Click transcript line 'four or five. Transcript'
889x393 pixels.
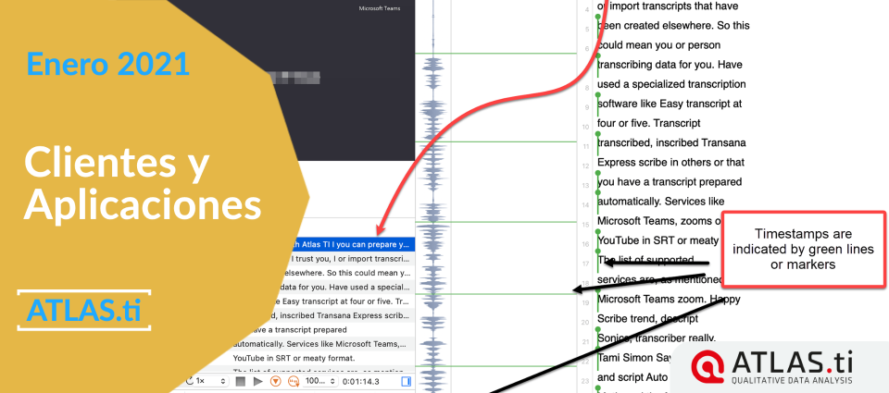pos(649,123)
